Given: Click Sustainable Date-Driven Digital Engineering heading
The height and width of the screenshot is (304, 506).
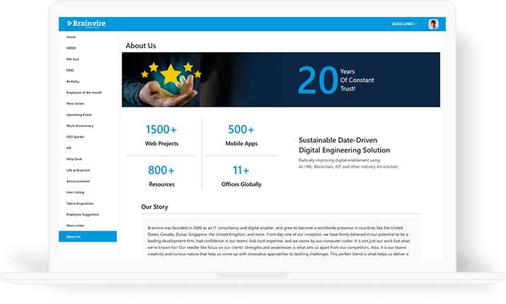Looking at the screenshot, I should click(x=345, y=145).
